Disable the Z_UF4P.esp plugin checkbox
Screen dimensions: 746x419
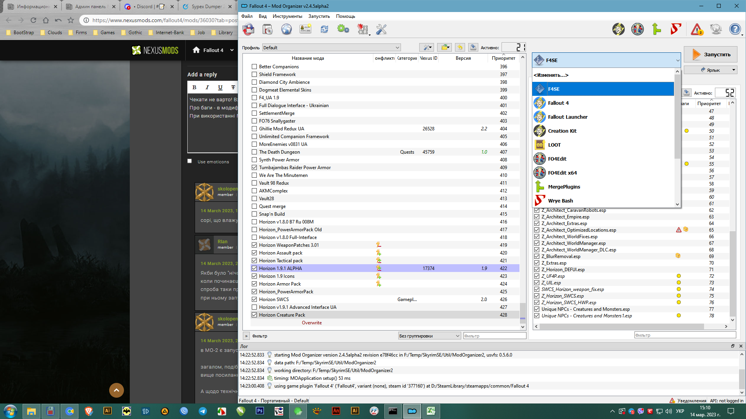[537, 276]
